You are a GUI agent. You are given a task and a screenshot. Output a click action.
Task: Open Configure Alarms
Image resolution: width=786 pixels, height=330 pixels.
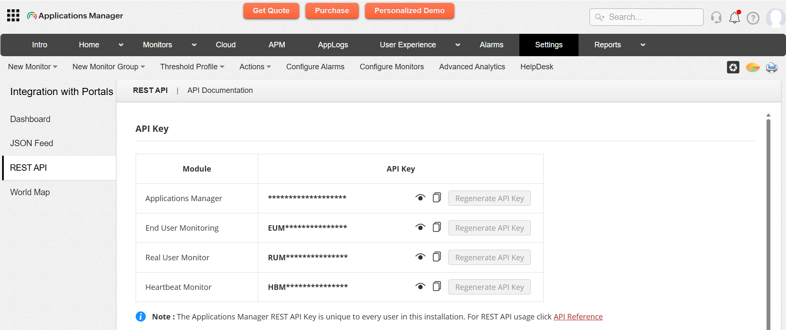315,67
